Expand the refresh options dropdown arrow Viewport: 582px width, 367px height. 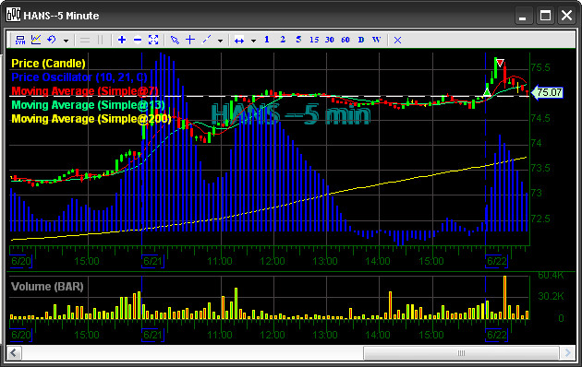click(x=66, y=41)
